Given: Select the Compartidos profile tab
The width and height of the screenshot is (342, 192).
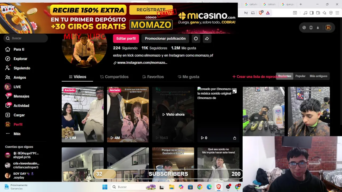Looking at the screenshot, I should 114,77.
